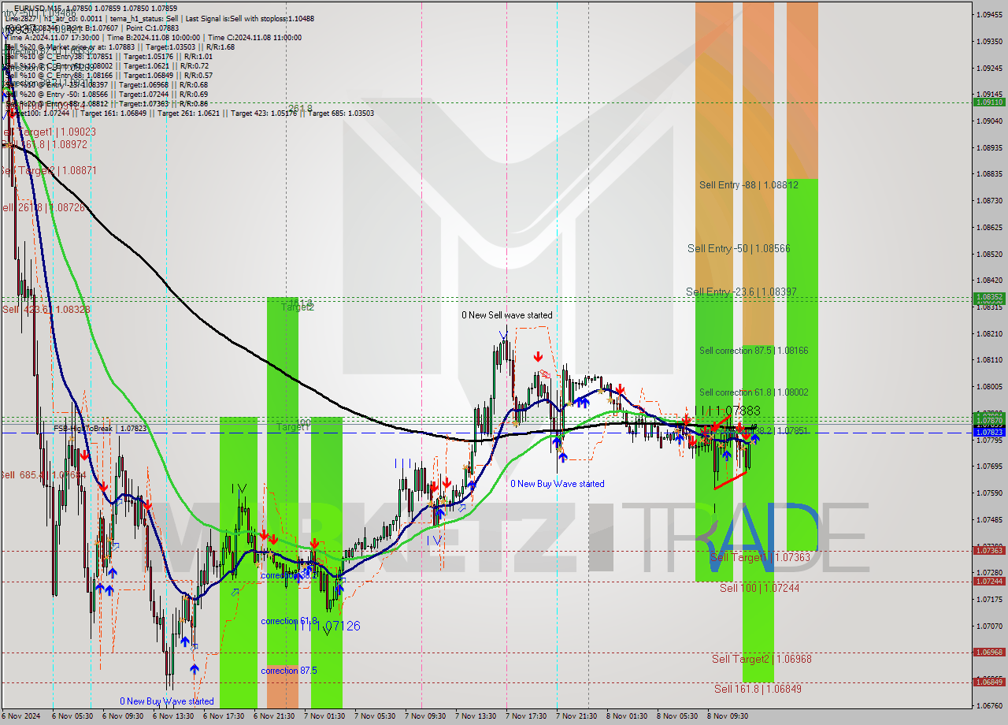Click the '6 Nov 05:30' time axis label

tap(73, 716)
